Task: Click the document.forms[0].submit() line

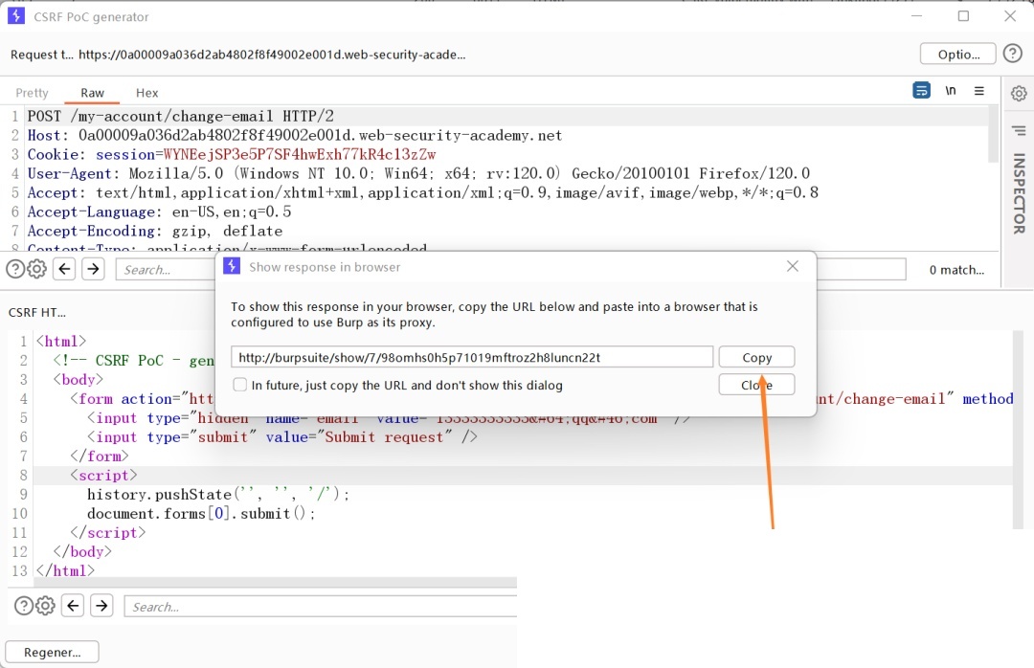Action: pos(201,513)
